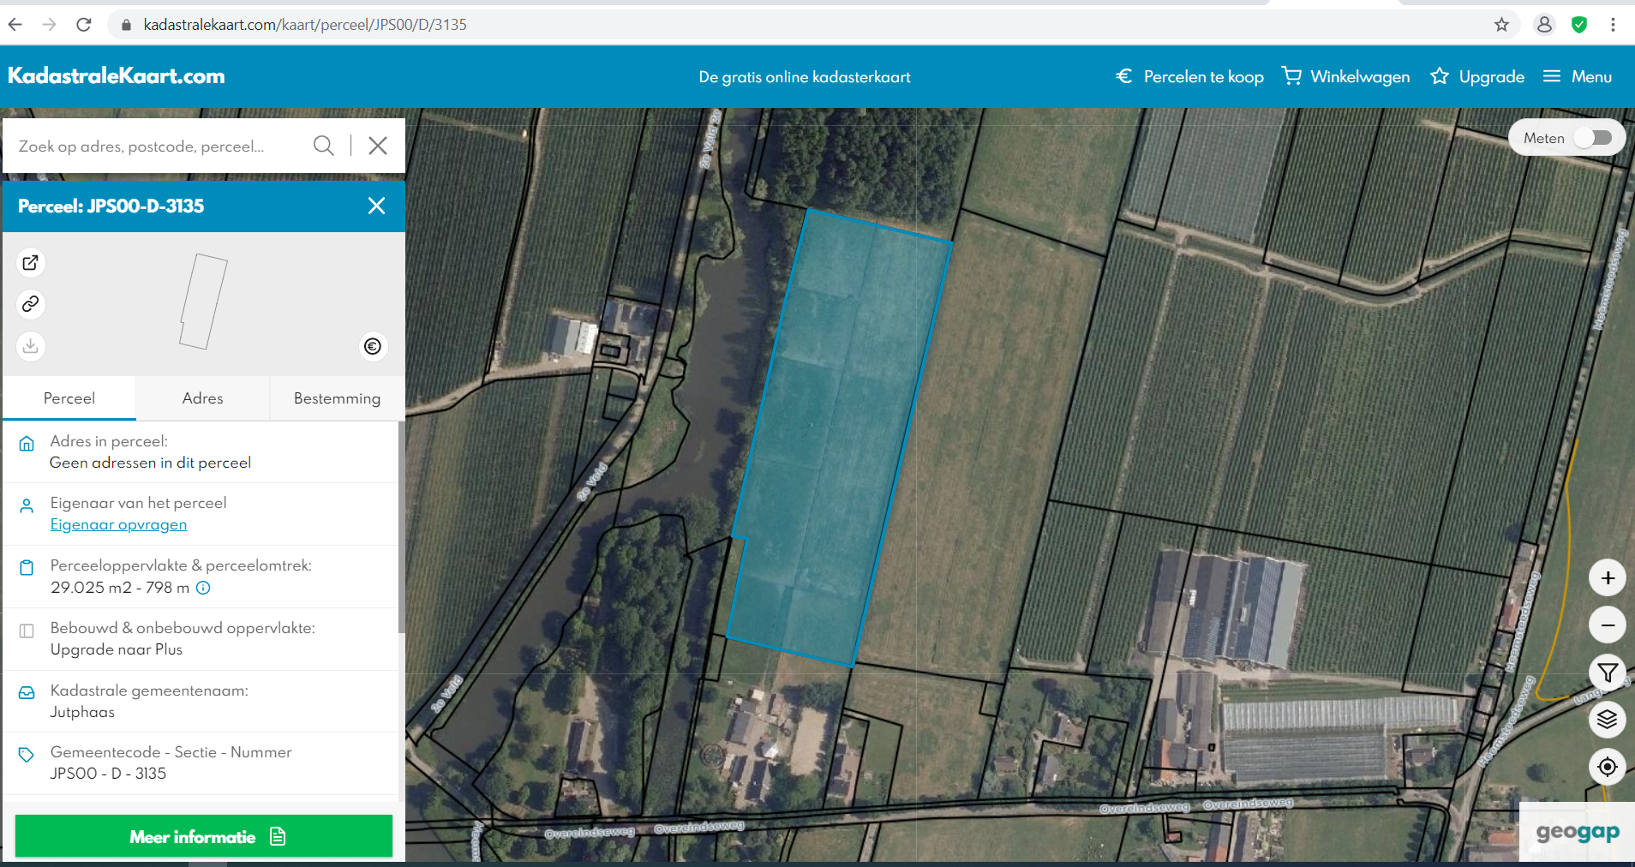Click the download parcel icon
The height and width of the screenshot is (867, 1635).
[31, 345]
